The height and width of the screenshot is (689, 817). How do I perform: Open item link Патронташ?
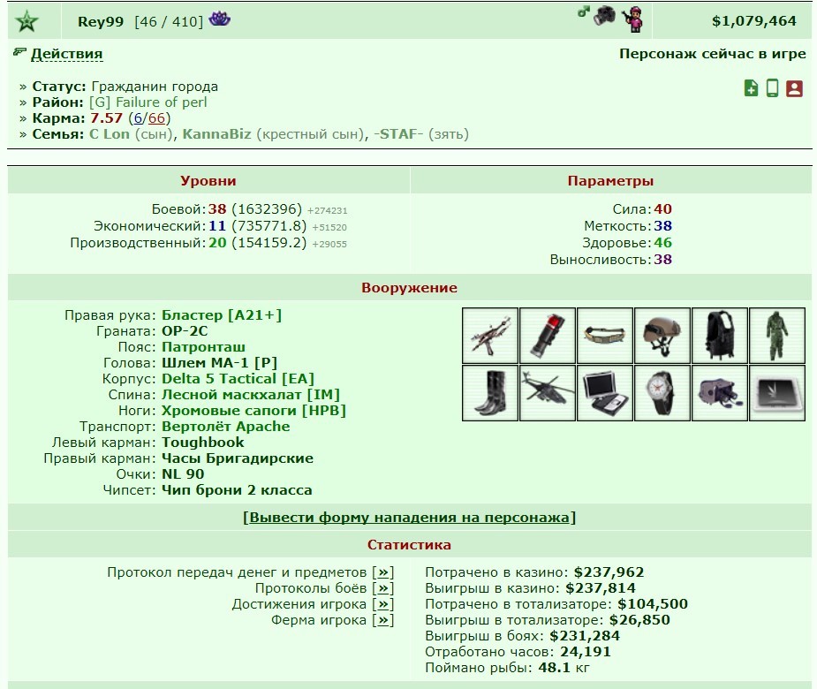tap(203, 347)
